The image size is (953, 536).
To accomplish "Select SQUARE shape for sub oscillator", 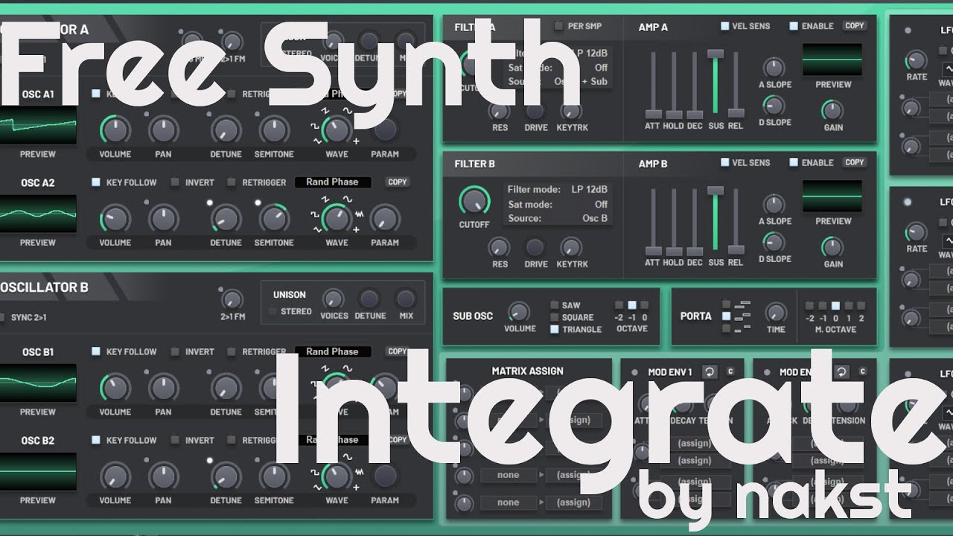I will click(555, 317).
